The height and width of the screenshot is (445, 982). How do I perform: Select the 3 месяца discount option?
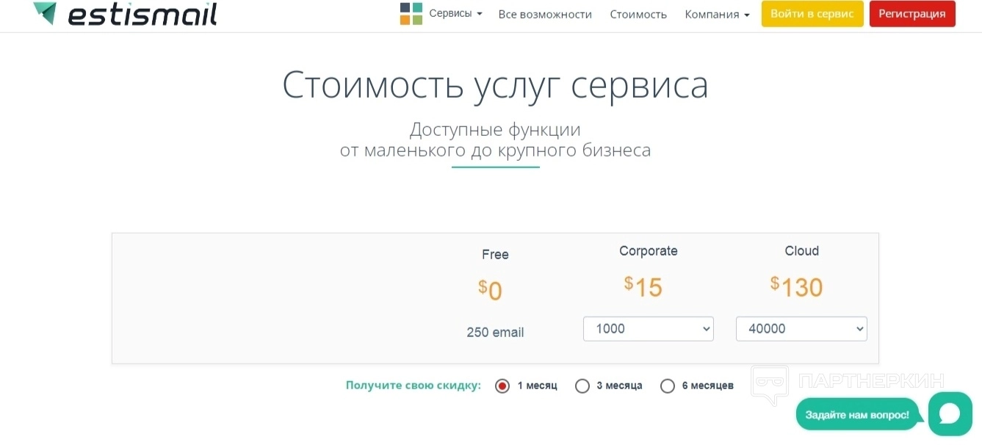point(582,386)
